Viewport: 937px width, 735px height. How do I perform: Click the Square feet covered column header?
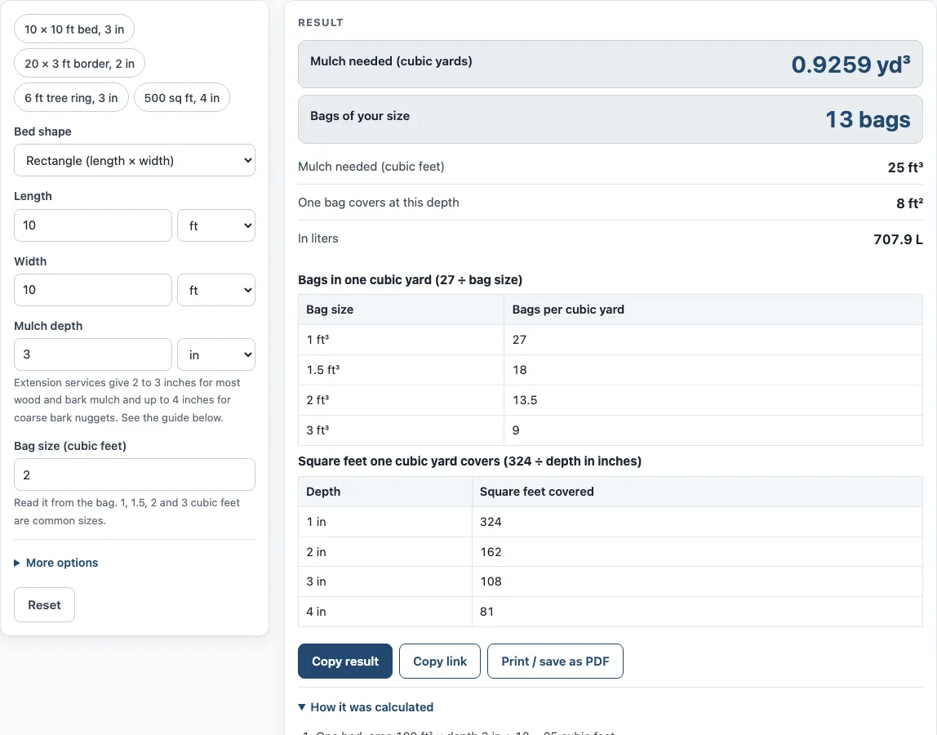tap(697, 492)
